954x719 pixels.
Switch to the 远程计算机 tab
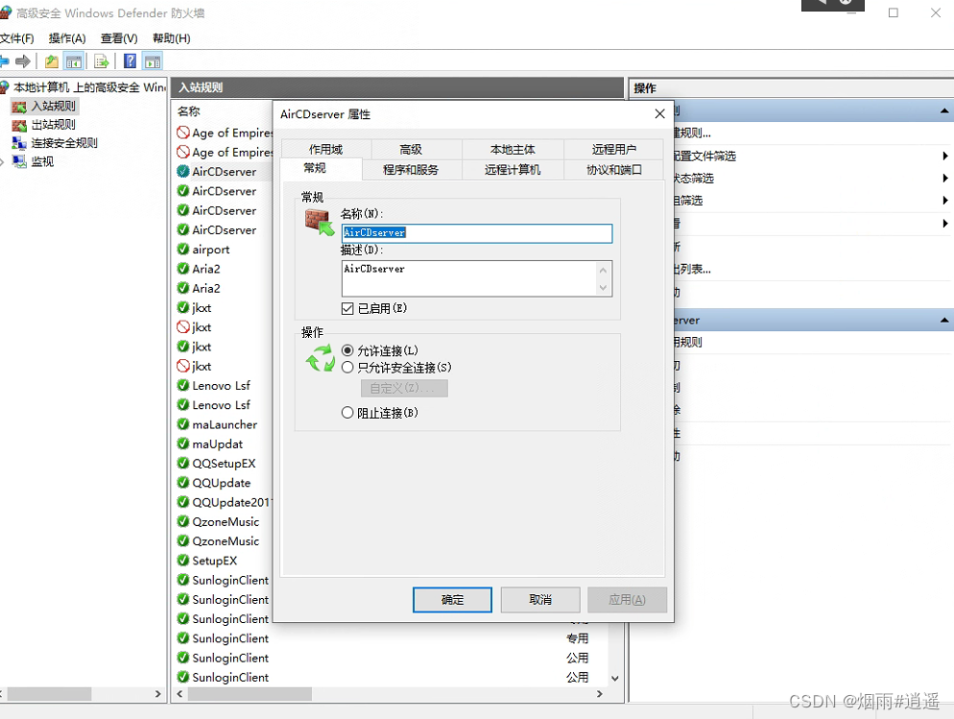(513, 170)
